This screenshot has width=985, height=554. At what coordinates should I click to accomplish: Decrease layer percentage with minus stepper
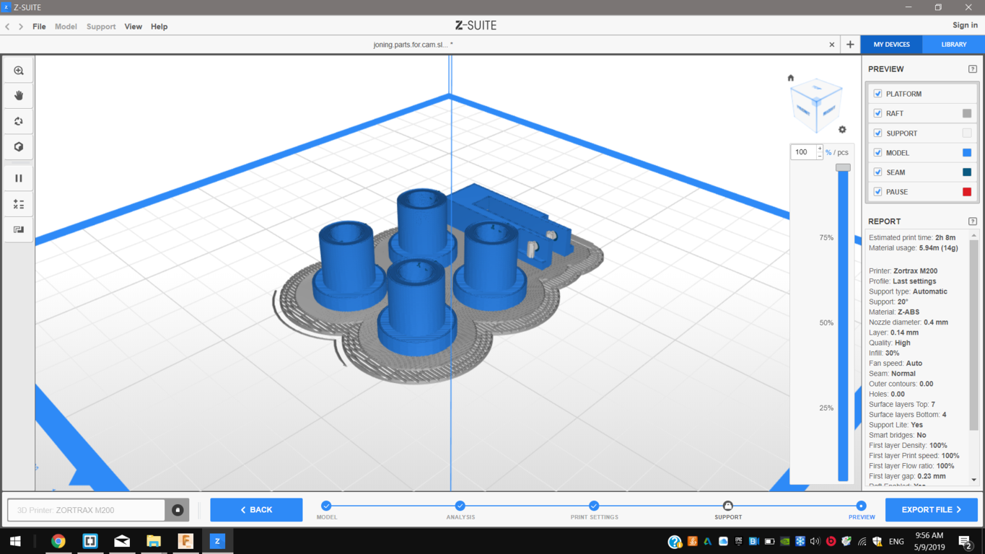click(820, 155)
